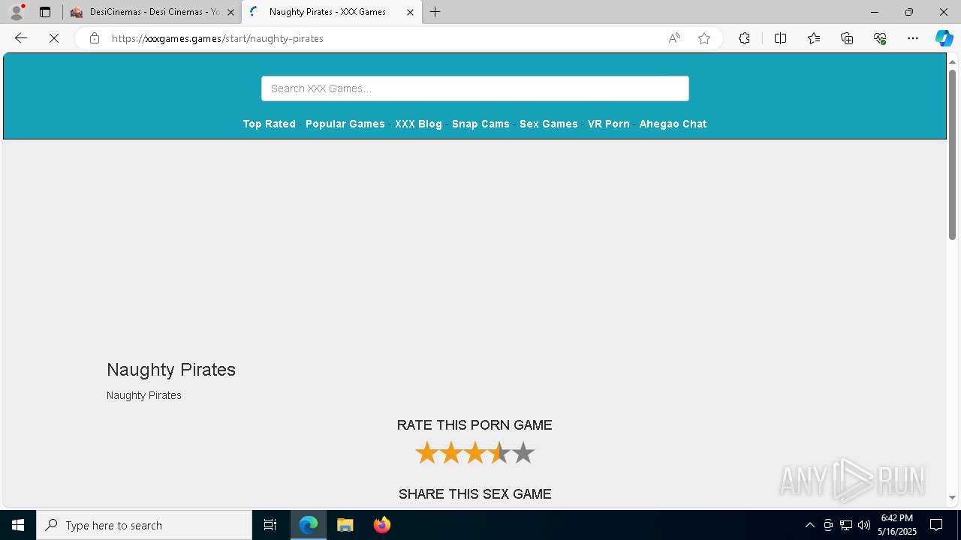The width and height of the screenshot is (961, 540).
Task: Click the taskbar search box
Action: point(144,525)
